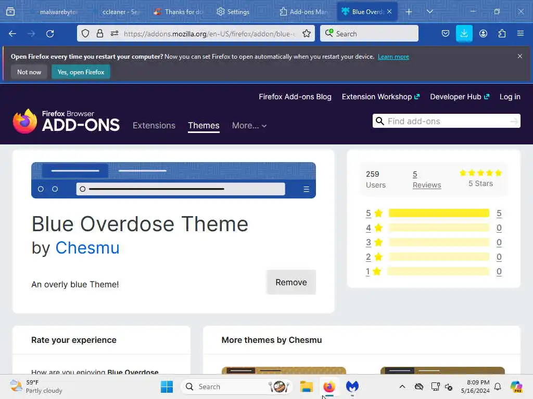
Task: Focus the toolbar Search box
Action: coord(369,33)
